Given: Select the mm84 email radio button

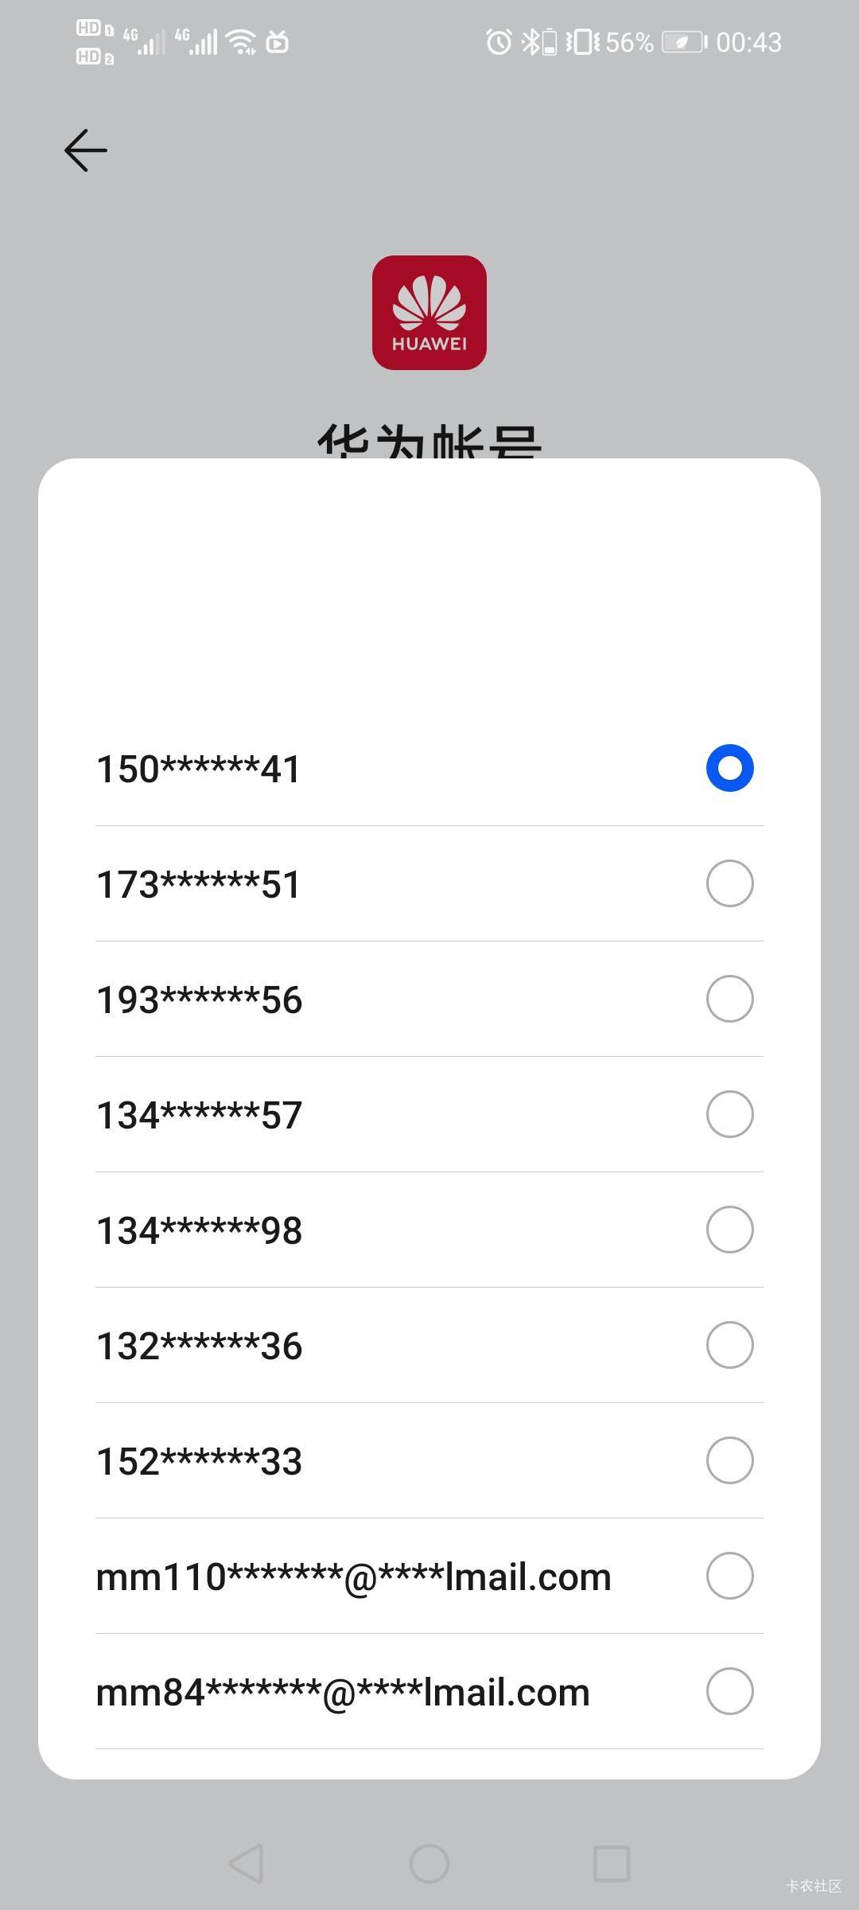Looking at the screenshot, I should tap(729, 1691).
